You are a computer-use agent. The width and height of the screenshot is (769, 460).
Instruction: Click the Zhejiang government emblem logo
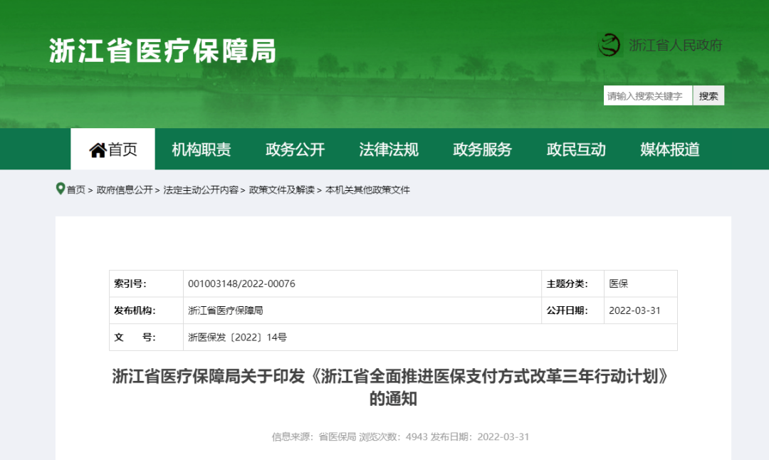(x=610, y=45)
